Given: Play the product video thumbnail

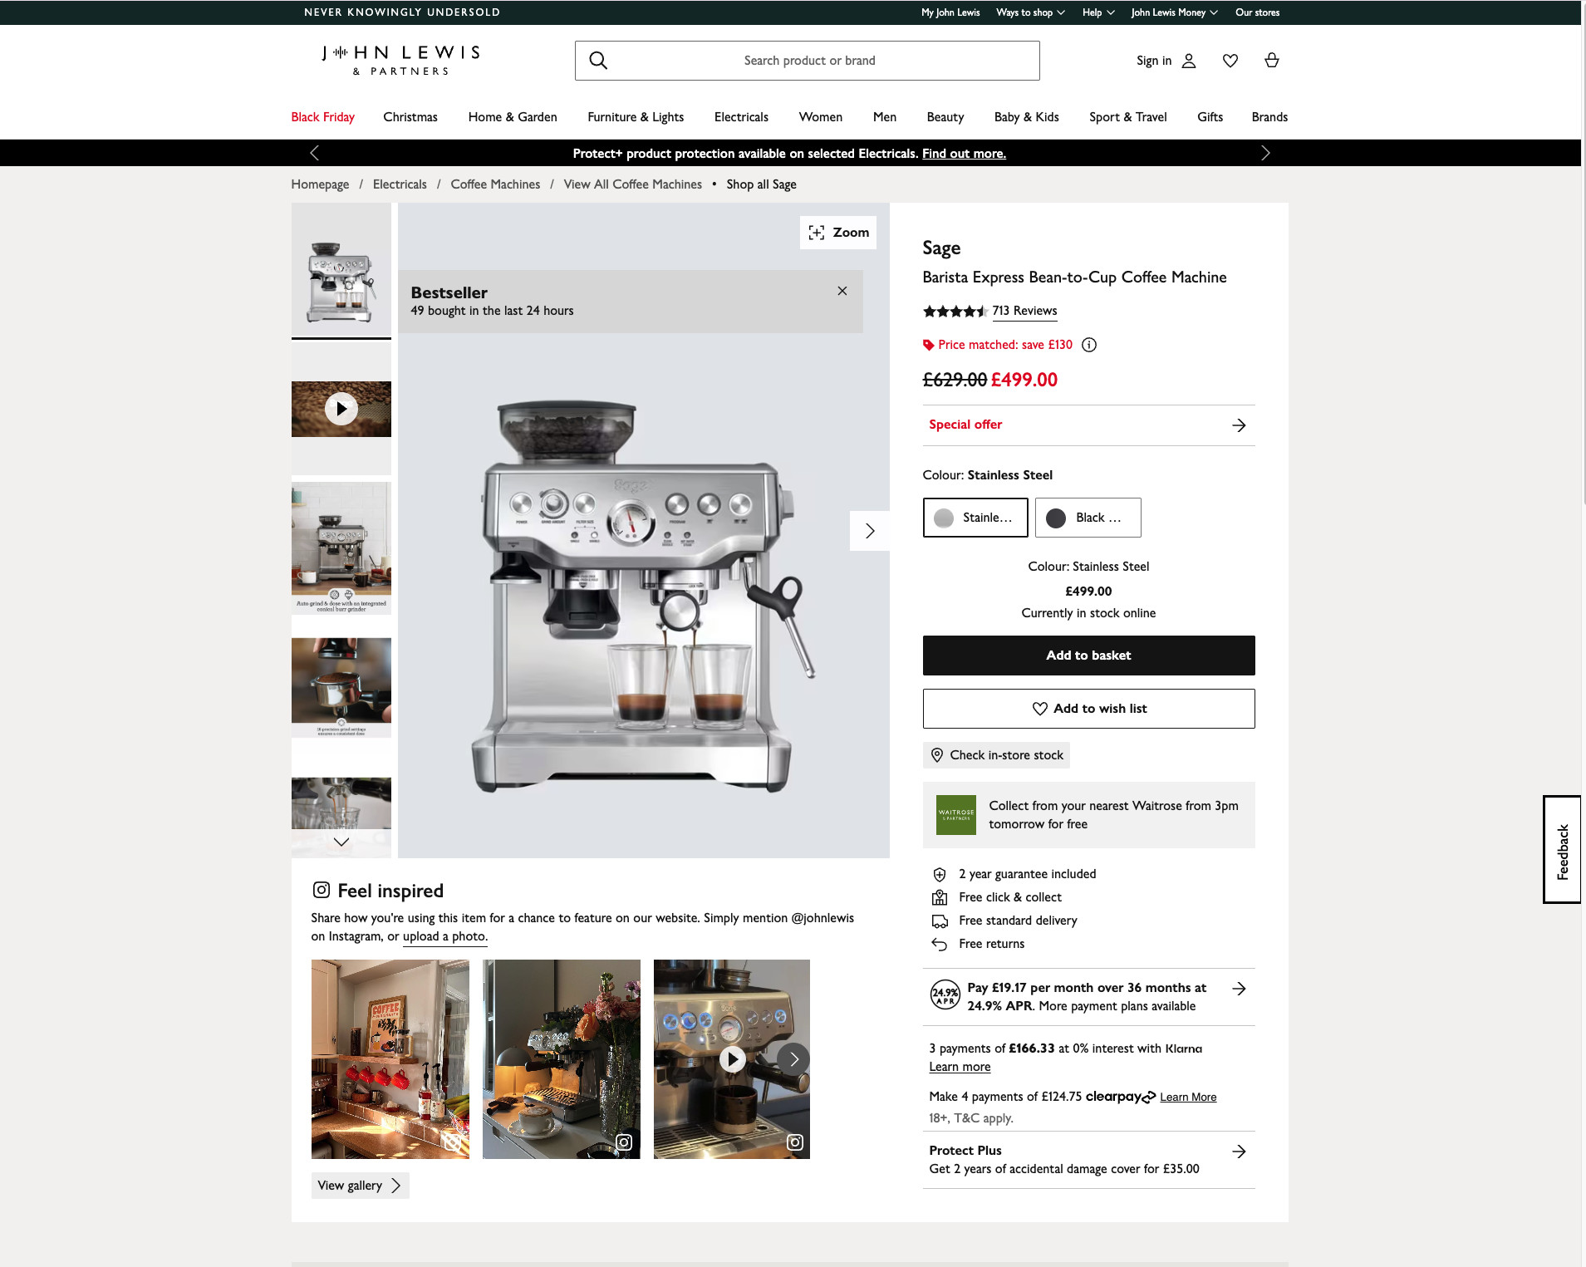Looking at the screenshot, I should 341,409.
